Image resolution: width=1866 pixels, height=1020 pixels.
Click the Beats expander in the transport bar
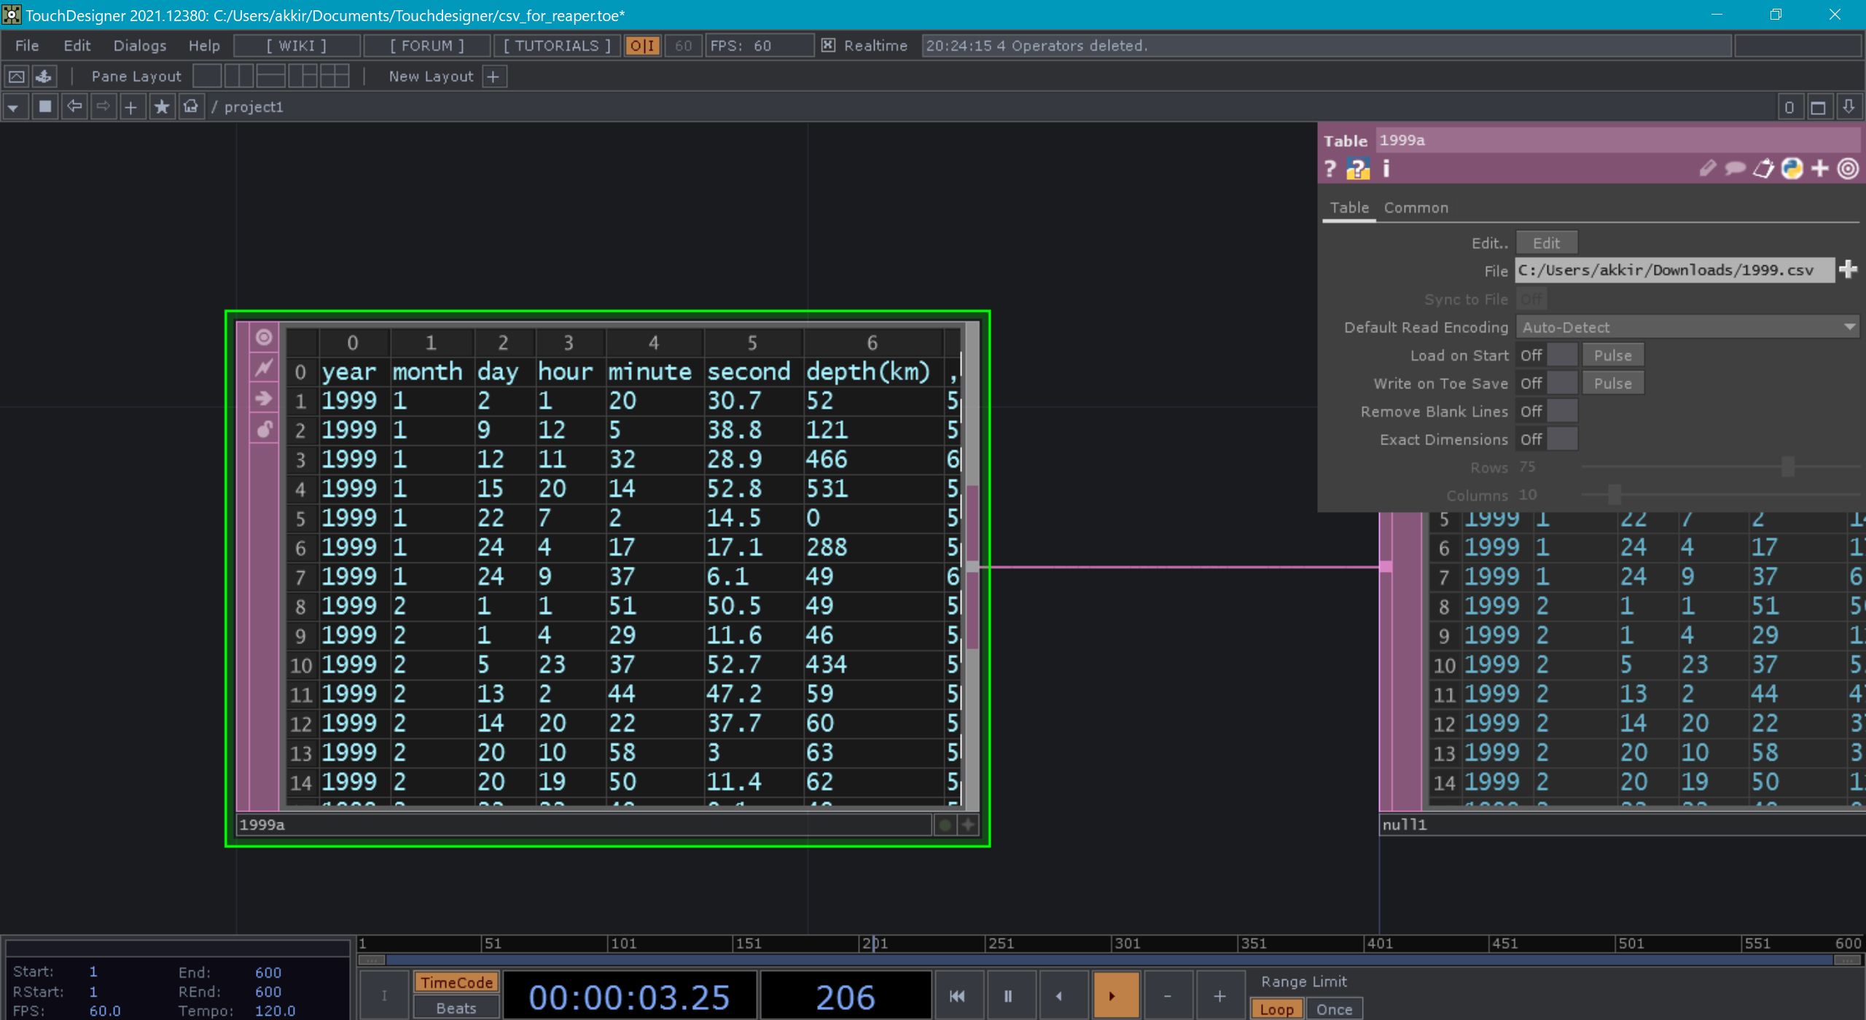456,1008
